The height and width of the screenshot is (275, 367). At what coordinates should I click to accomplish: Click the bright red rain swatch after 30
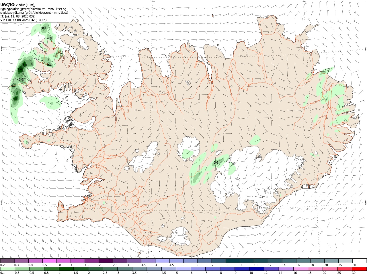pyautogui.click(x=359, y=269)
